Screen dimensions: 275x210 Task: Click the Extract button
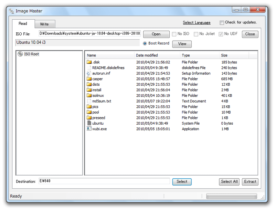(x=250, y=181)
